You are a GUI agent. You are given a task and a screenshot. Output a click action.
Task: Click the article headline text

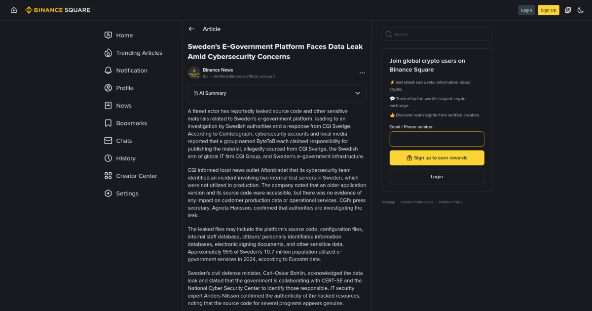click(275, 51)
